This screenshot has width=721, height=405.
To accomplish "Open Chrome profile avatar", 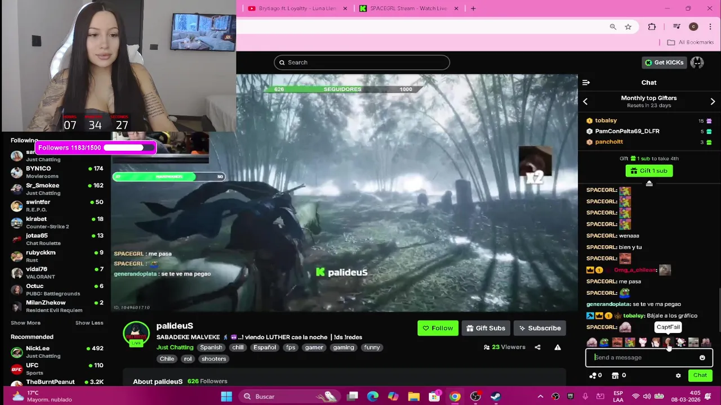I will 693,26.
